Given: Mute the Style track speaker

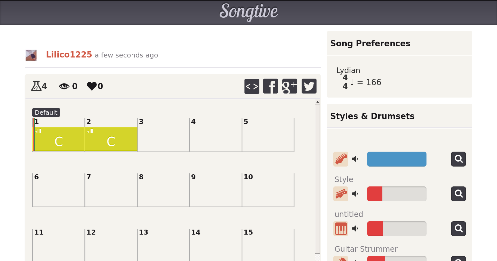Looking at the screenshot, I should point(355,194).
